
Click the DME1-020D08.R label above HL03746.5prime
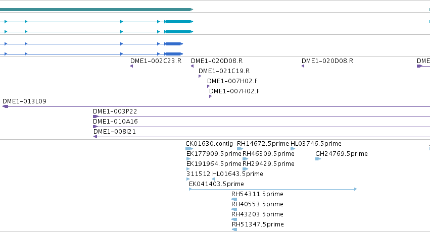(x=327, y=61)
